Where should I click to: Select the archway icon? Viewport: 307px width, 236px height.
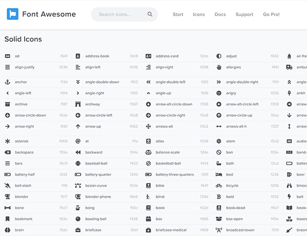pos(78,104)
